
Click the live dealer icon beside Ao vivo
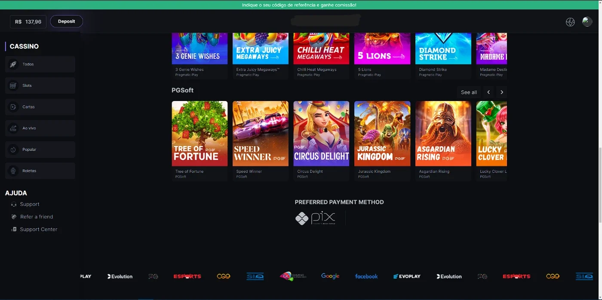13,128
